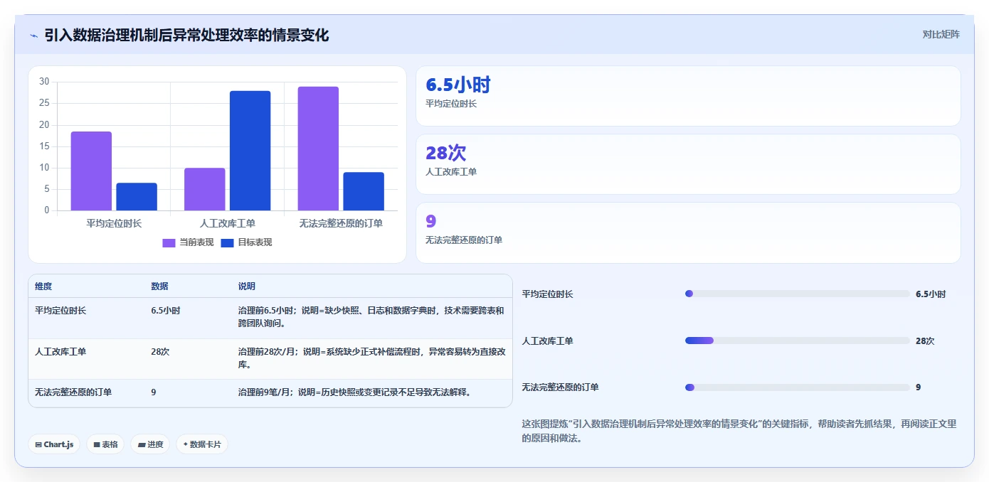Viewport: 989px width, 482px height.
Task: Click the 治理前6.5小时 description in the table
Action: [371, 317]
